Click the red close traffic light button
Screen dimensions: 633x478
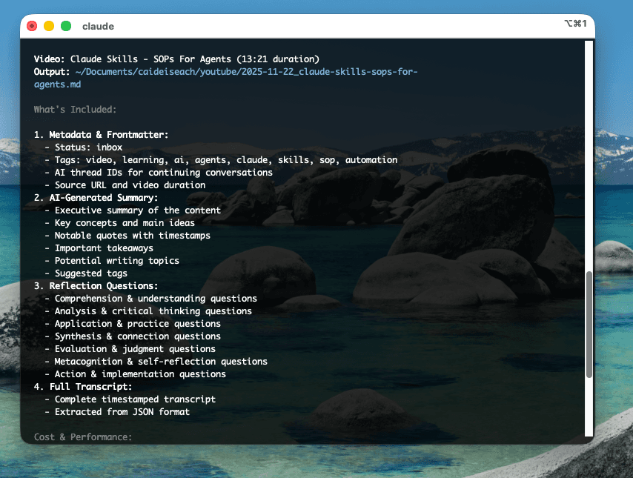pos(32,24)
